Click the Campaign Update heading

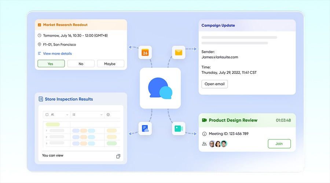point(218,25)
